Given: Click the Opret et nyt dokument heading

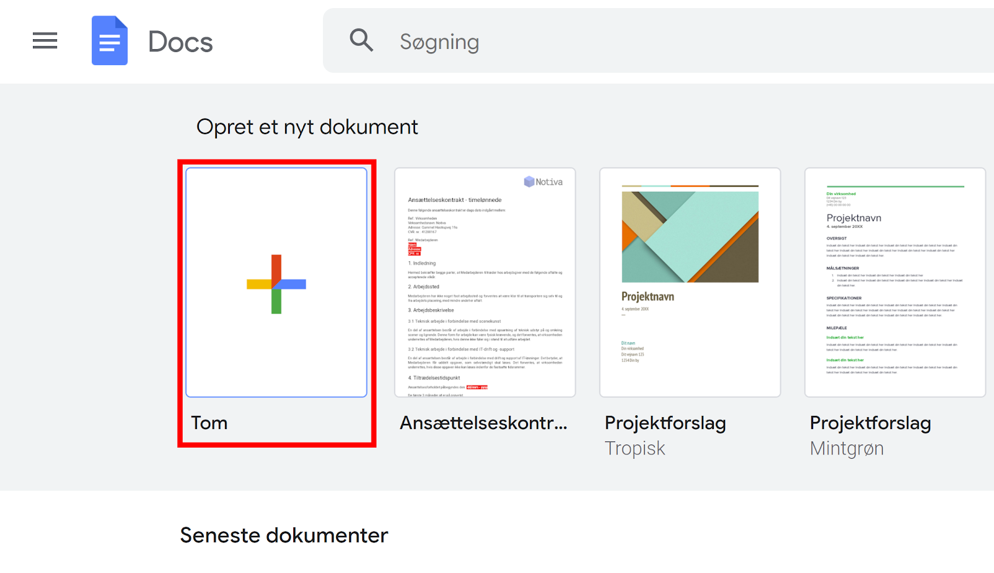Looking at the screenshot, I should (x=307, y=127).
